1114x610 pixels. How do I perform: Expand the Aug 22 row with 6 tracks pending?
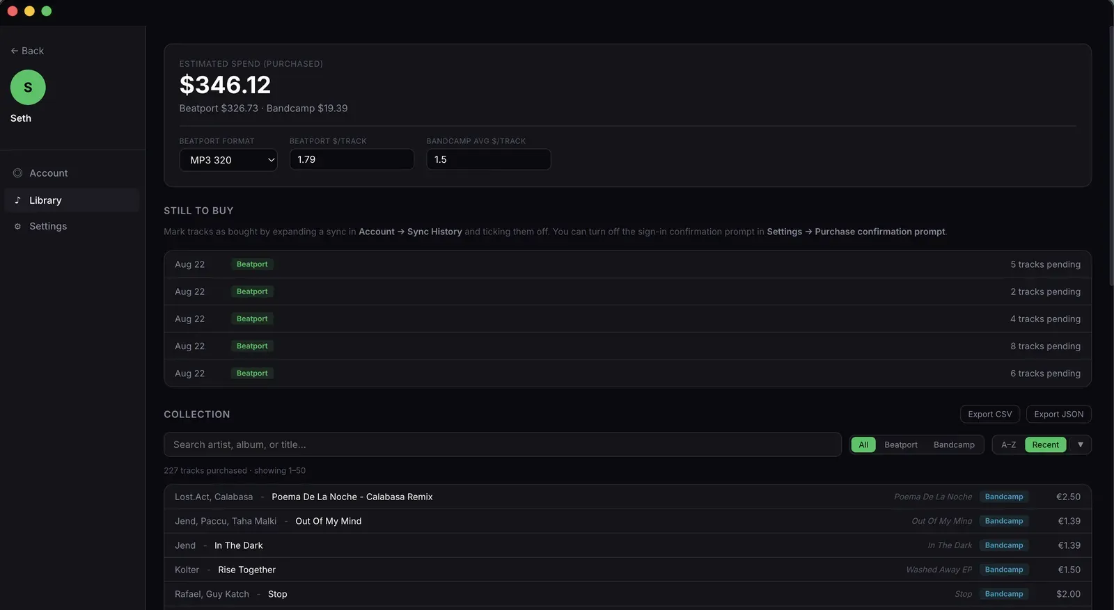point(627,374)
